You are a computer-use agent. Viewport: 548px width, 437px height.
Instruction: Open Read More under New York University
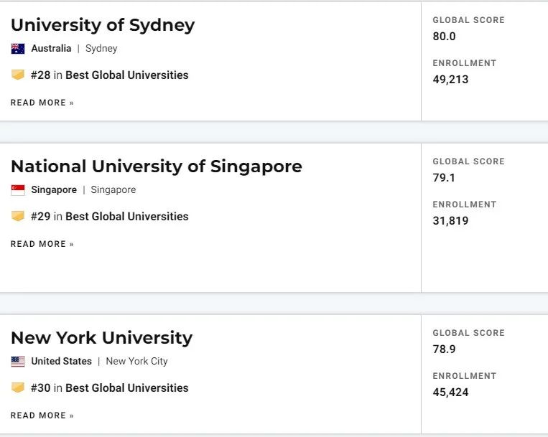[x=42, y=415]
